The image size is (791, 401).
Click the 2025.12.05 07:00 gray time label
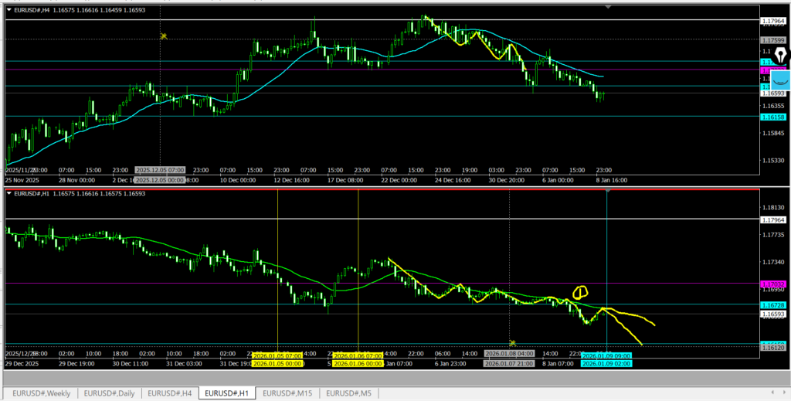[x=160, y=169]
